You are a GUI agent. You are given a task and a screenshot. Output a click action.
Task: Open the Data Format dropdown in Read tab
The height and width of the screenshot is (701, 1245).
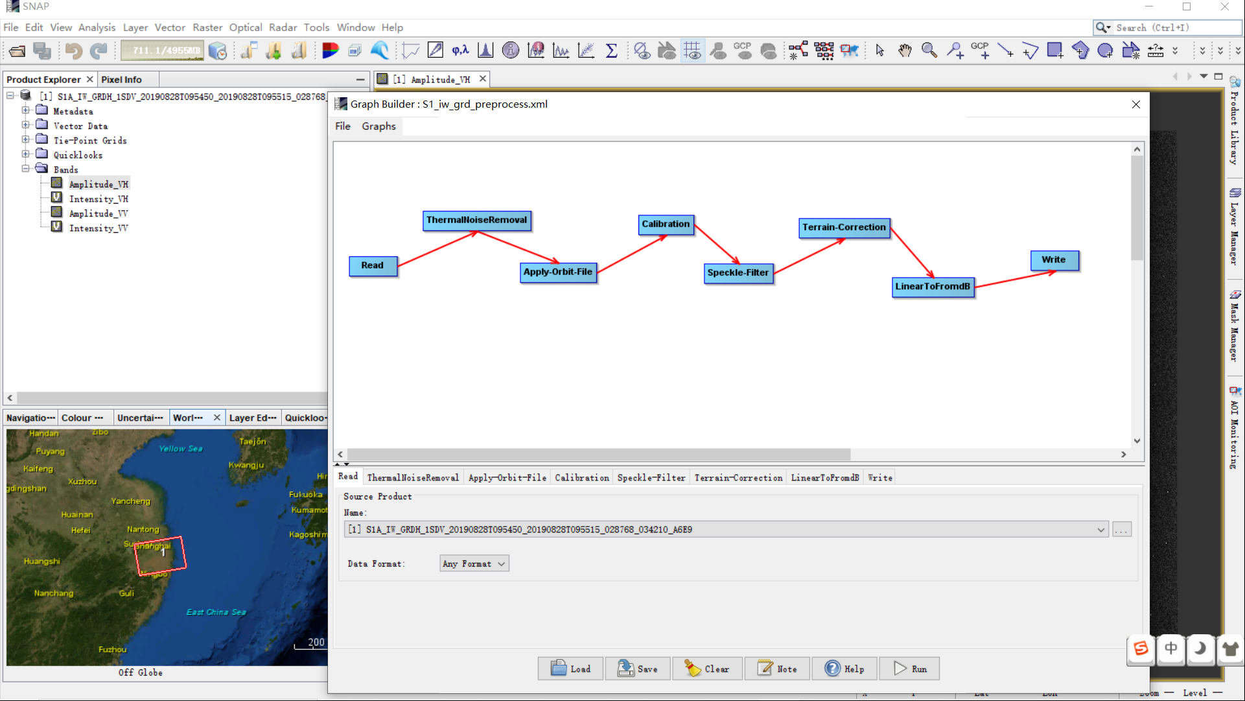click(473, 563)
